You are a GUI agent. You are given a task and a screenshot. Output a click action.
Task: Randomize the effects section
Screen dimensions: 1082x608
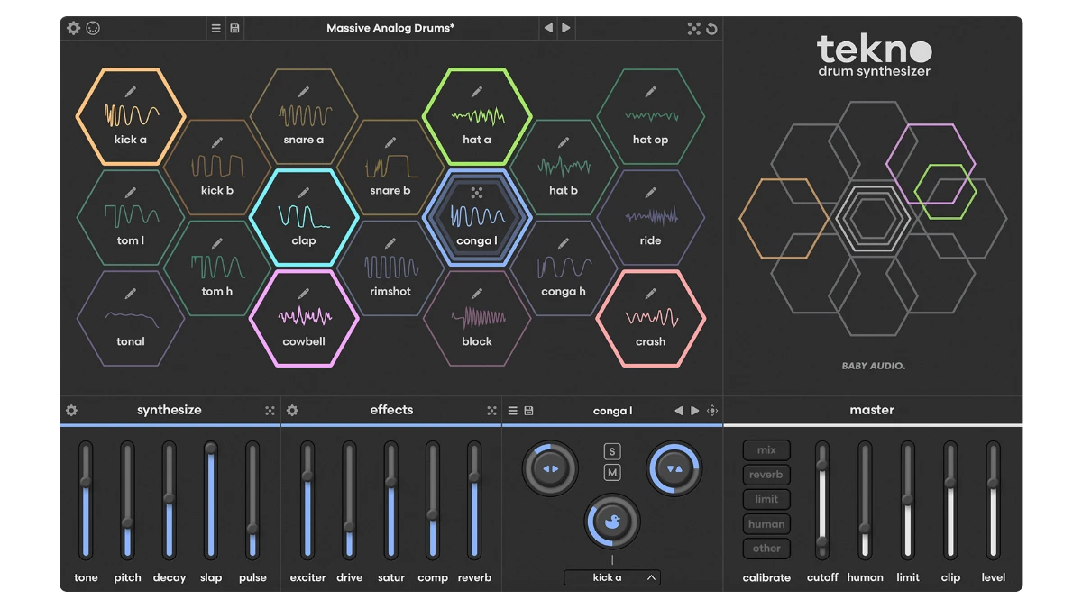(x=491, y=411)
